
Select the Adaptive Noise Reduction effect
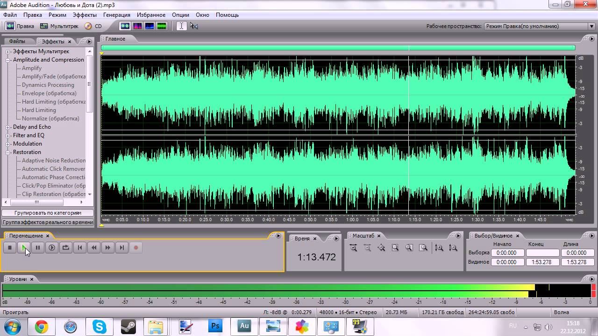pos(54,161)
